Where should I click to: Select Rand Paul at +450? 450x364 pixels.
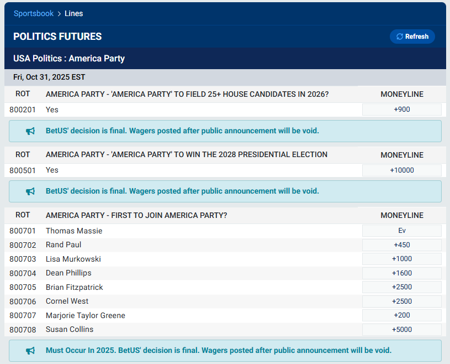(401, 245)
